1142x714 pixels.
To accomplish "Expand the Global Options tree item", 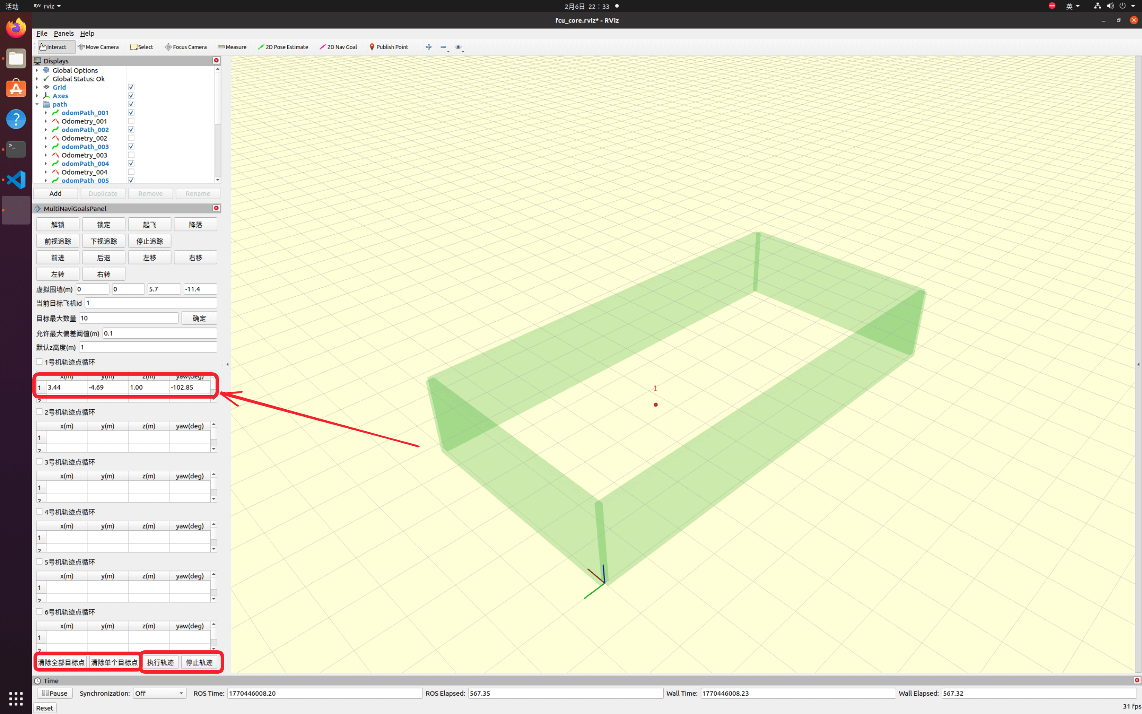I will pyautogui.click(x=37, y=70).
